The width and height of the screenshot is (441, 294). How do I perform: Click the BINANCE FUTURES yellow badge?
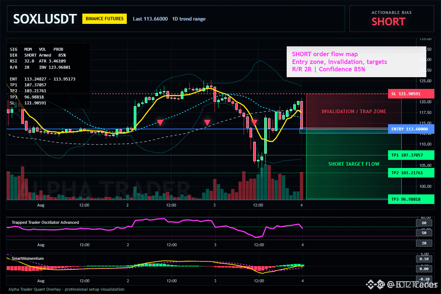point(104,19)
